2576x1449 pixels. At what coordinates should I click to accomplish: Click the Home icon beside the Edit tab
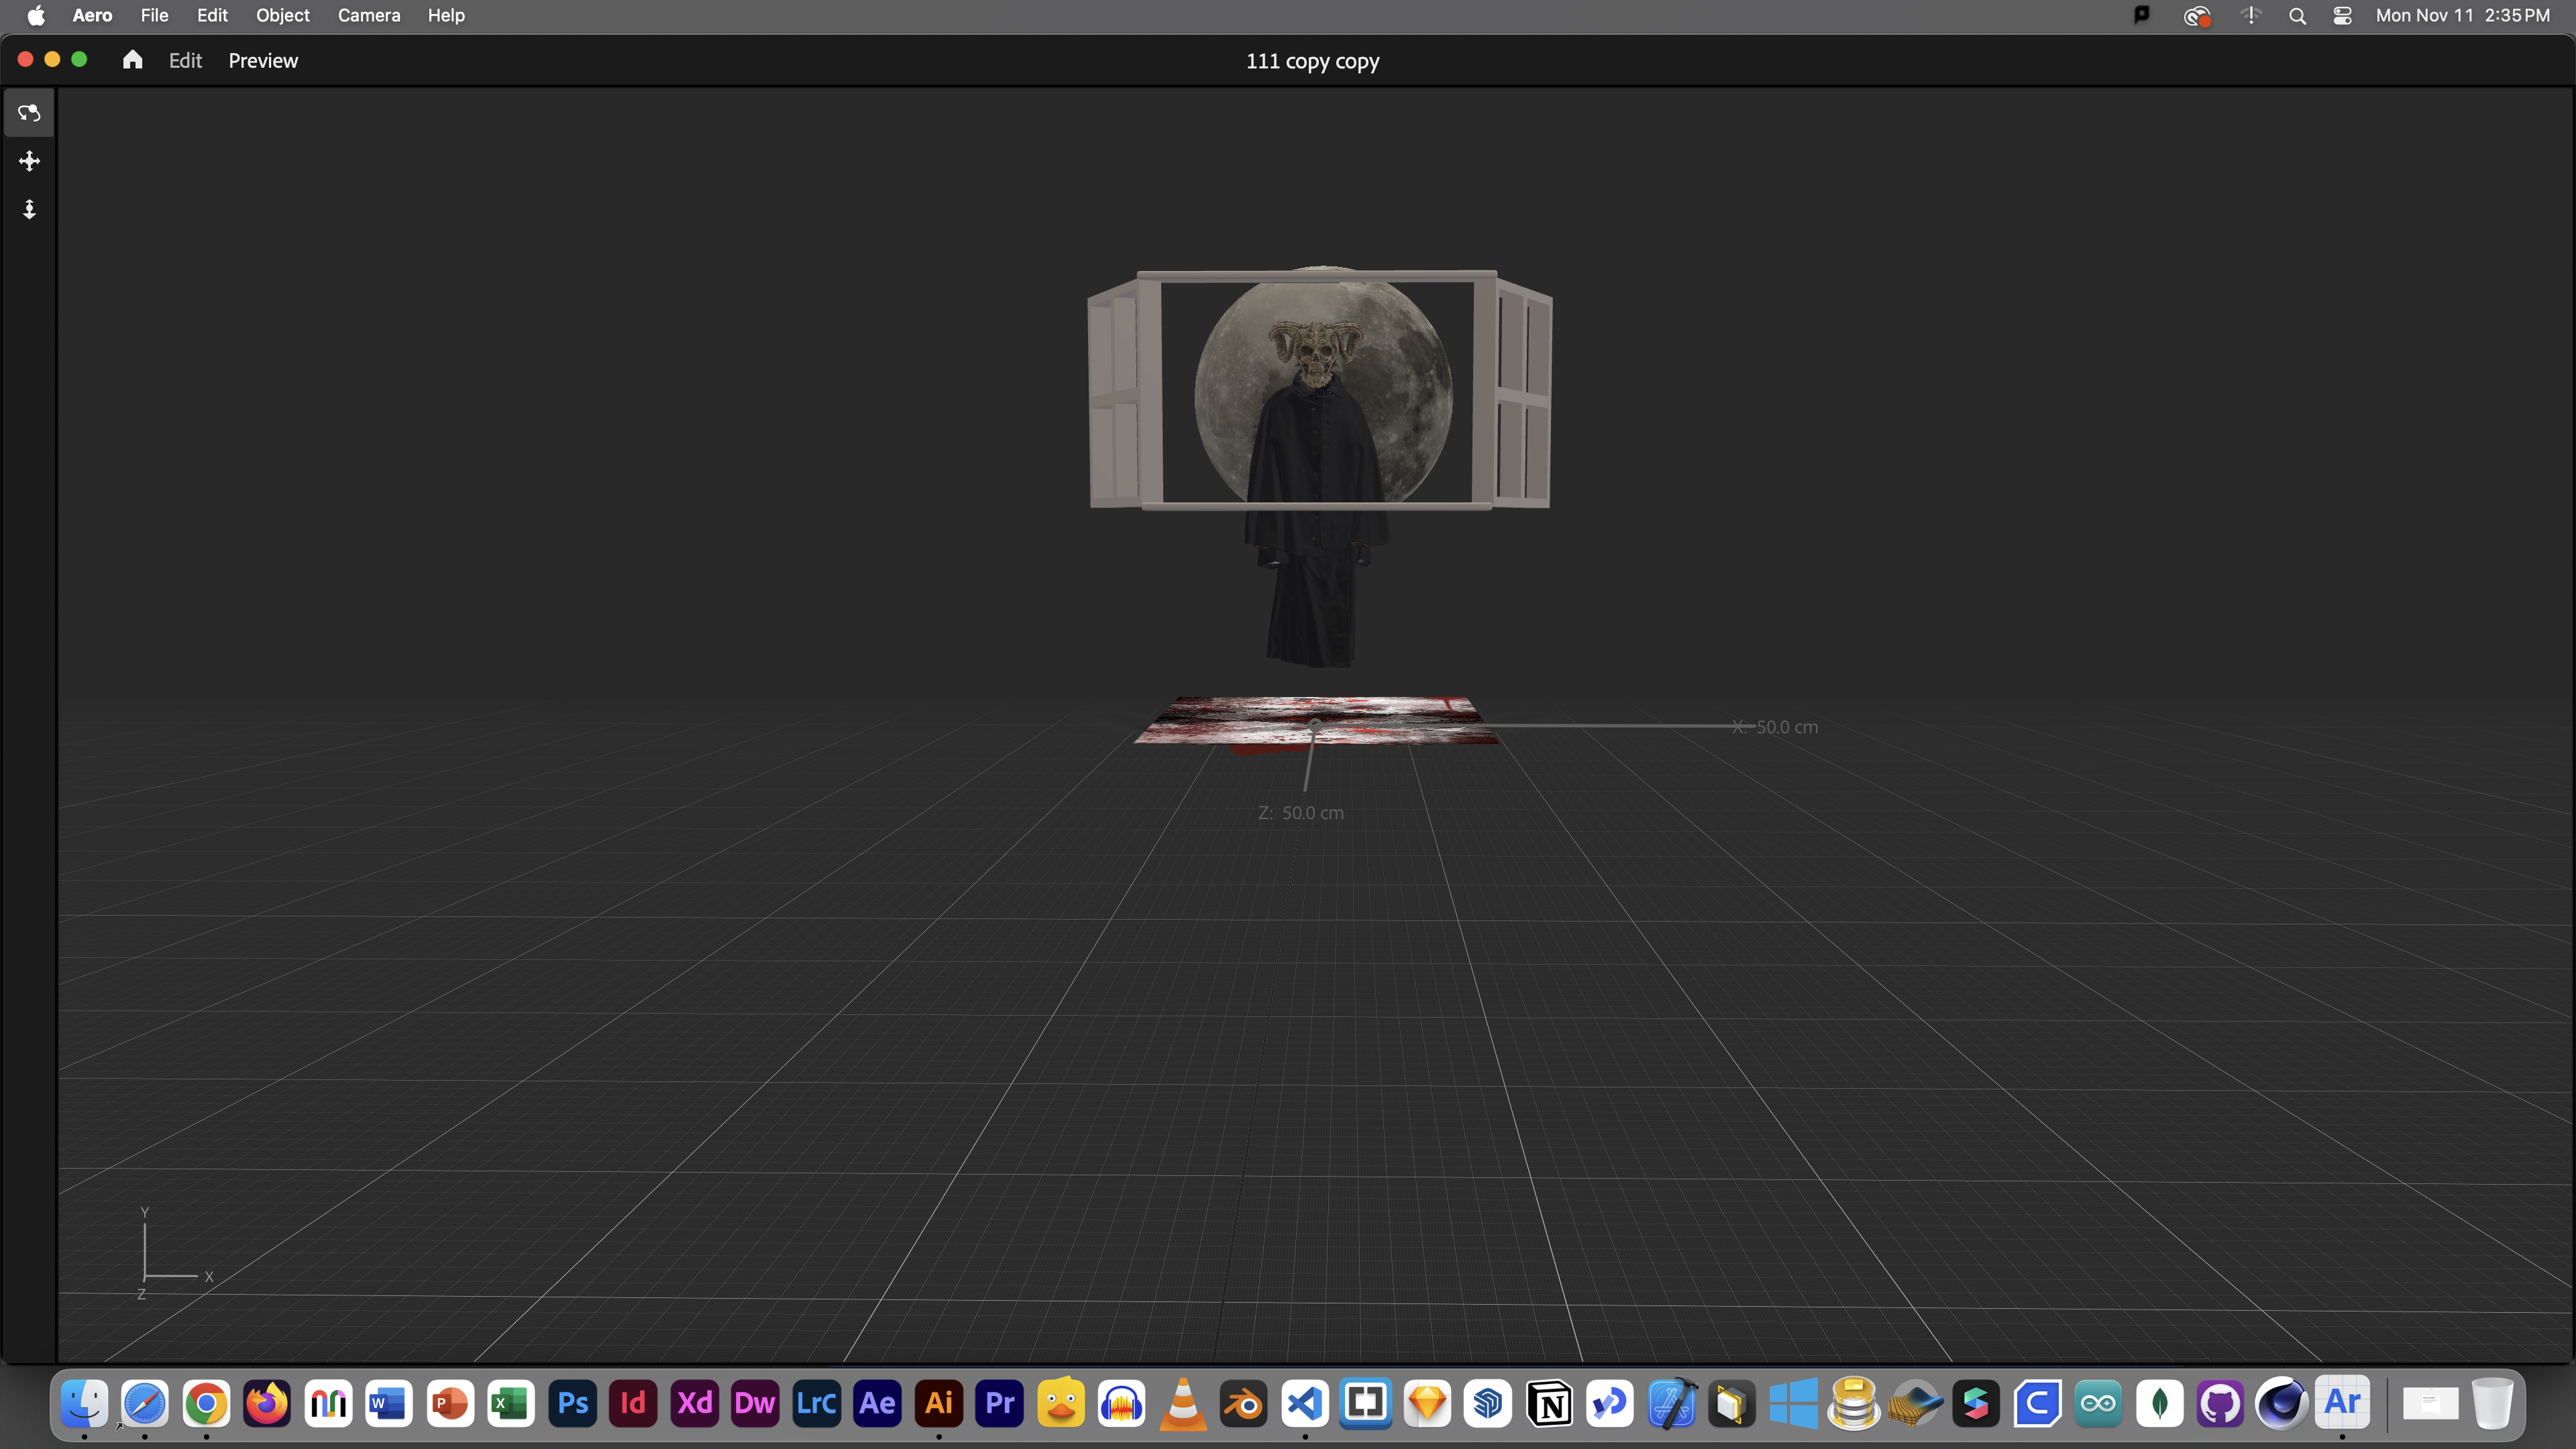pos(132,60)
